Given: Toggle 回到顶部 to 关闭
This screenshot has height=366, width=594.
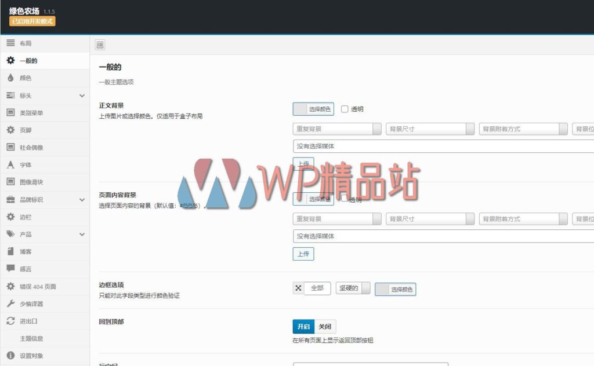Looking at the screenshot, I should pos(325,327).
